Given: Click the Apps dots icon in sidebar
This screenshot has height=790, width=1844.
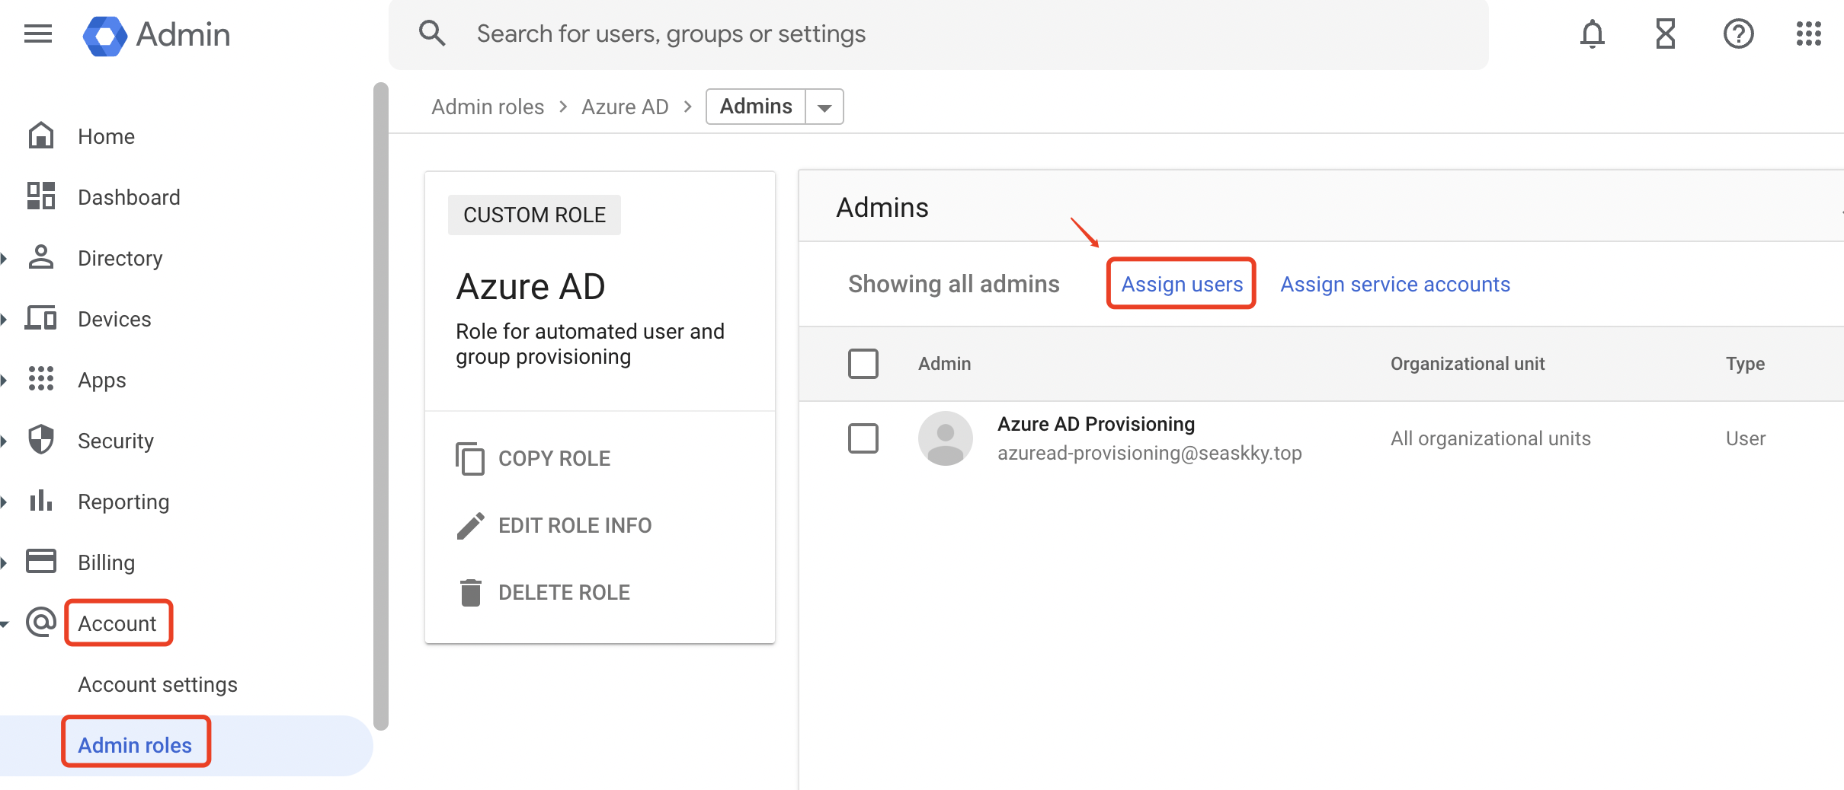Looking at the screenshot, I should tap(41, 378).
